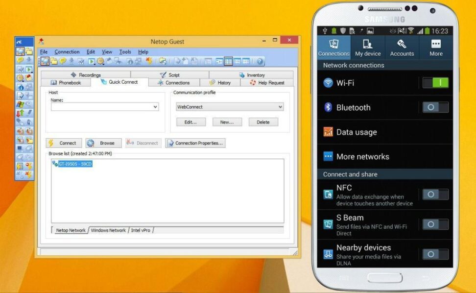Click the yellow chat bubble toolbar icon

(x=62, y=61)
